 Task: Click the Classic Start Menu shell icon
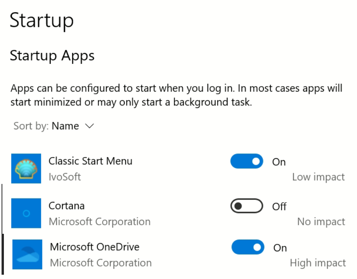click(26, 168)
